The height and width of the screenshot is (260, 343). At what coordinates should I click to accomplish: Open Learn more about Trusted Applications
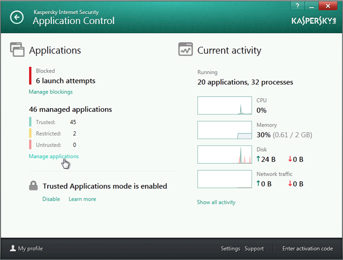pos(82,199)
